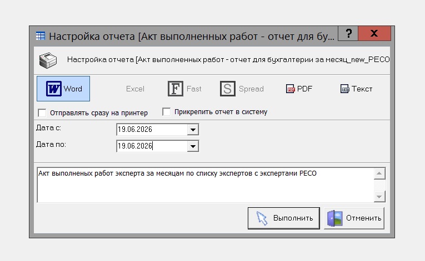Close the report settings dialog

coord(374,34)
